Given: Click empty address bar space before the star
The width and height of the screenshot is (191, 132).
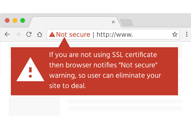Looking at the screenshot, I should (x=152, y=34).
